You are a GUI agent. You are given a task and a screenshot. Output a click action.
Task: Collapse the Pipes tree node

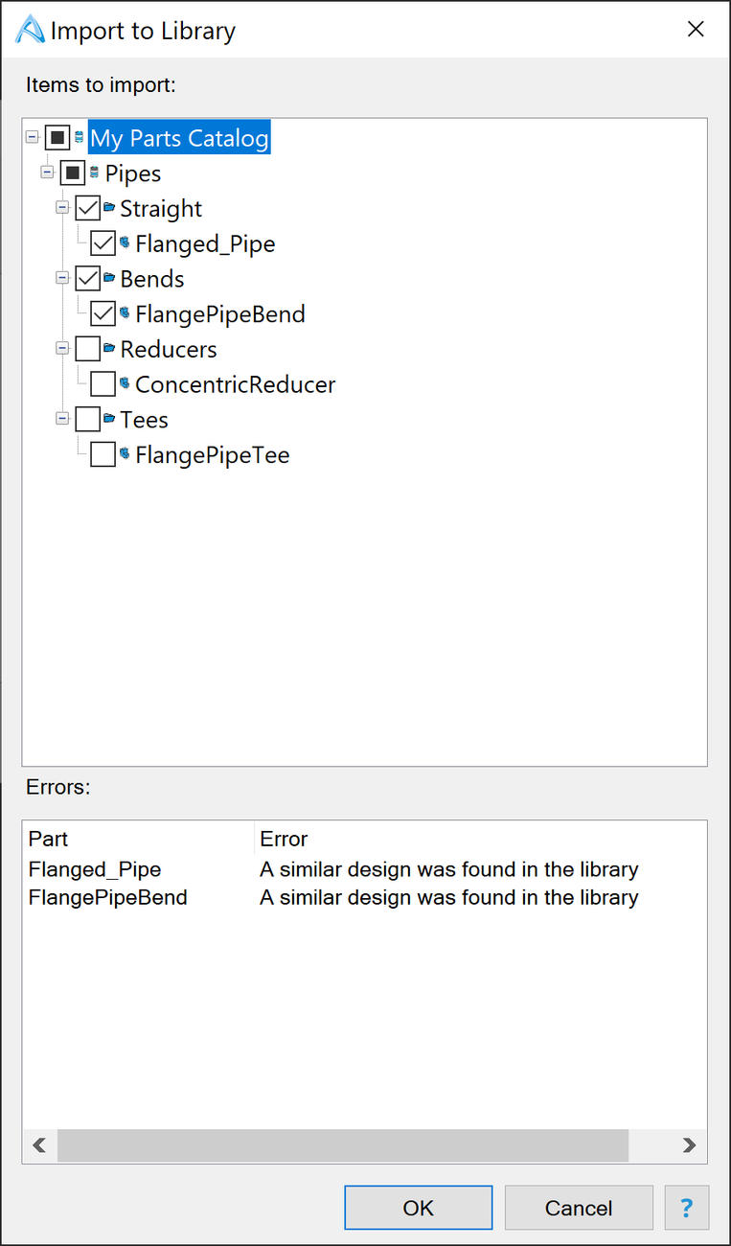(47, 173)
